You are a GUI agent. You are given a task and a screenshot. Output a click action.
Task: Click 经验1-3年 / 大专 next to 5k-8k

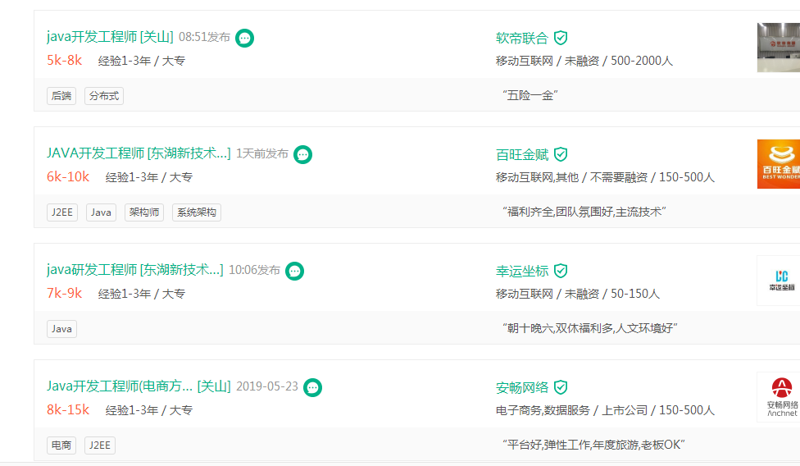click(141, 61)
